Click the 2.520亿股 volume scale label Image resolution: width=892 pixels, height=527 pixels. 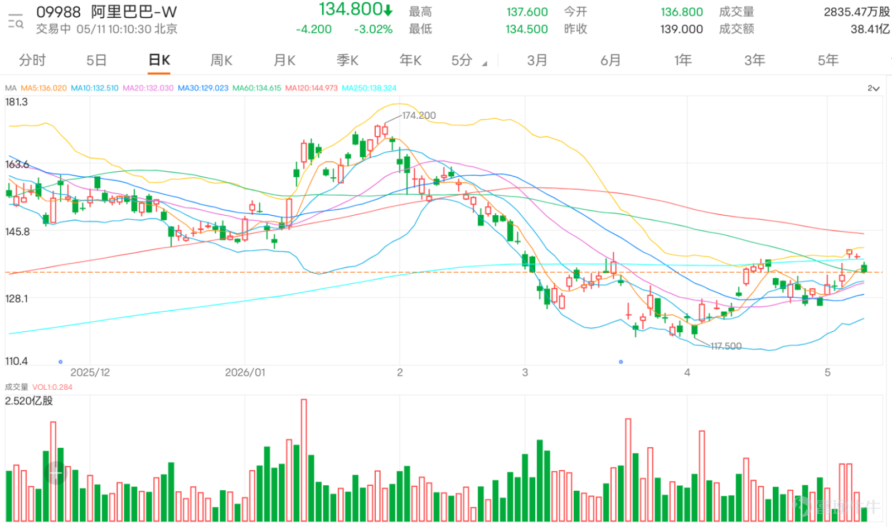tap(29, 401)
